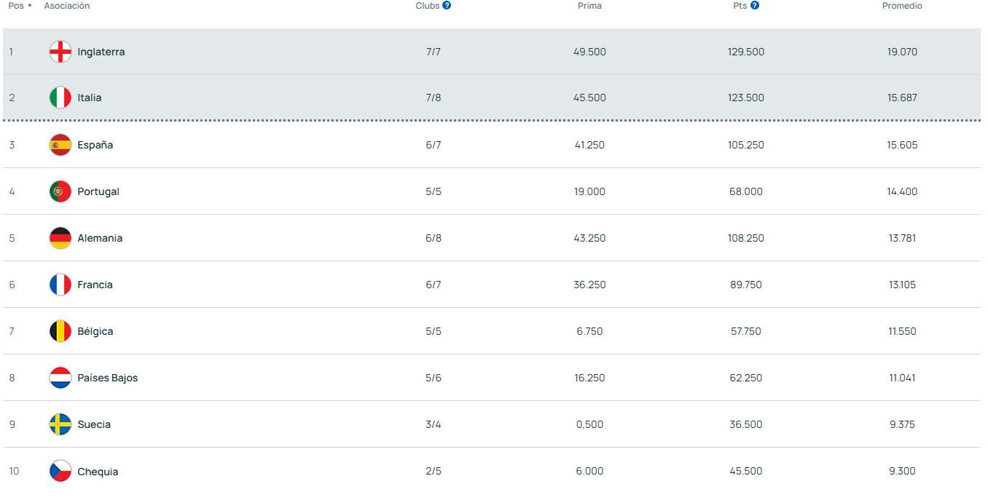The image size is (988, 500).
Task: Click the Chequia flag icon
Action: pyautogui.click(x=60, y=471)
